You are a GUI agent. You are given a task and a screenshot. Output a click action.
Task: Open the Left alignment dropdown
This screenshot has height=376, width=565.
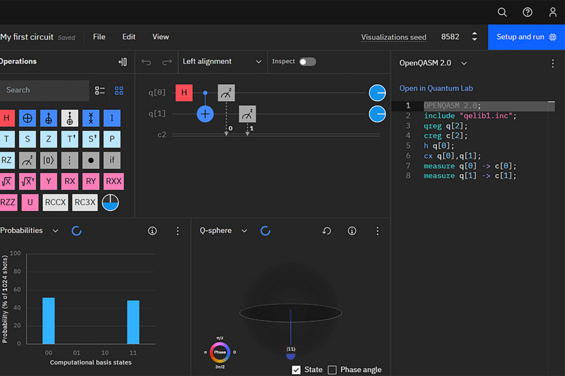coord(222,62)
